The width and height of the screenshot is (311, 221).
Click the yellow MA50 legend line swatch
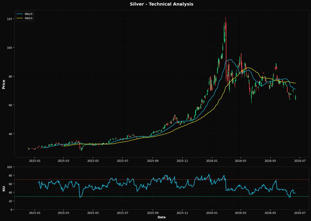20,19
